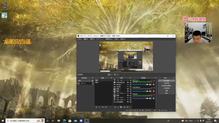Select the 文本 (GDI+) source row
219x123 pixels.
point(122,98)
